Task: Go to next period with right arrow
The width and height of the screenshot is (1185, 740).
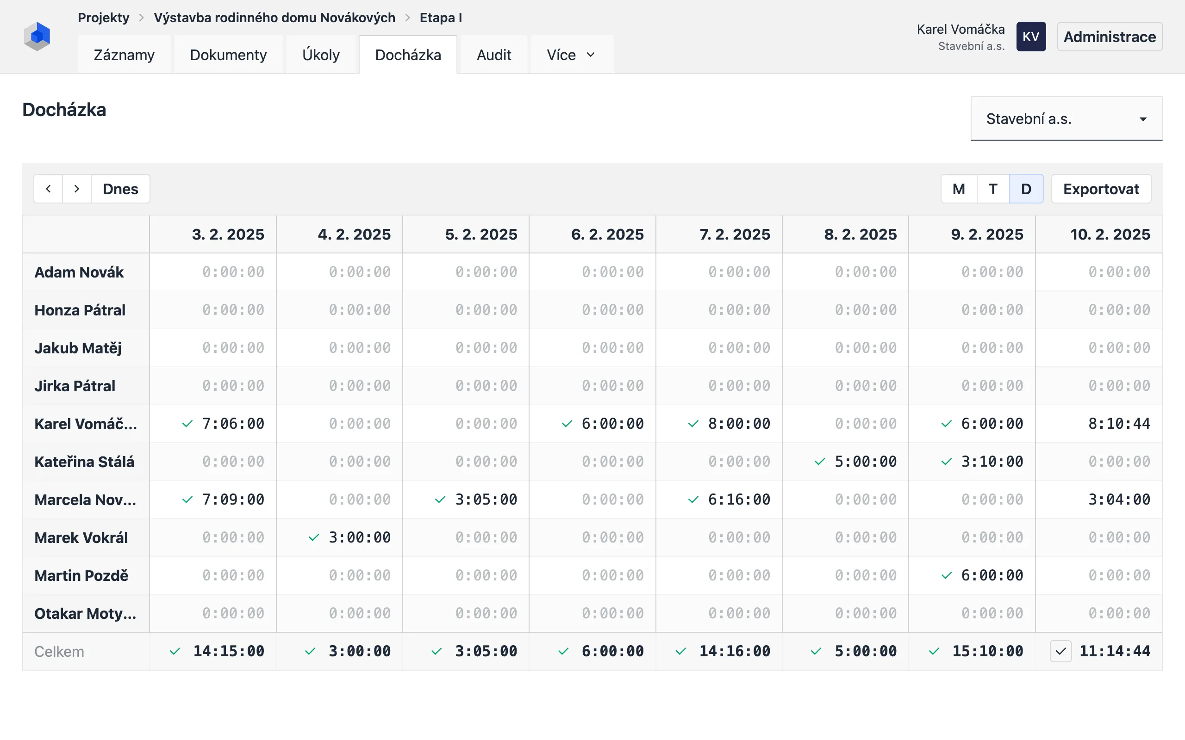Action: click(x=76, y=189)
